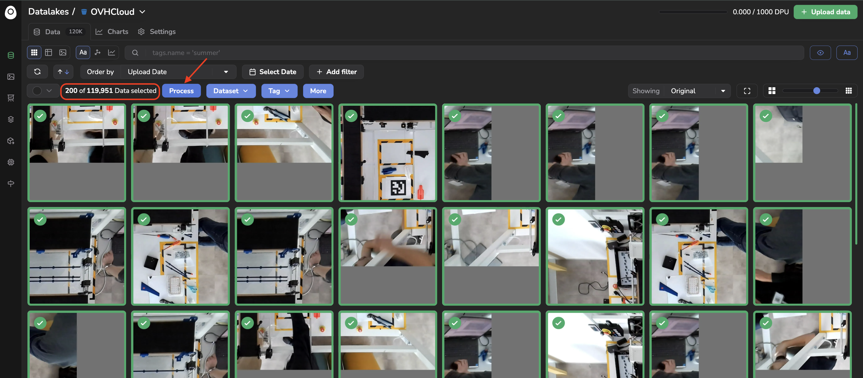Open the image gallery icon in left sidebar
The height and width of the screenshot is (378, 863).
pyautogui.click(x=11, y=77)
